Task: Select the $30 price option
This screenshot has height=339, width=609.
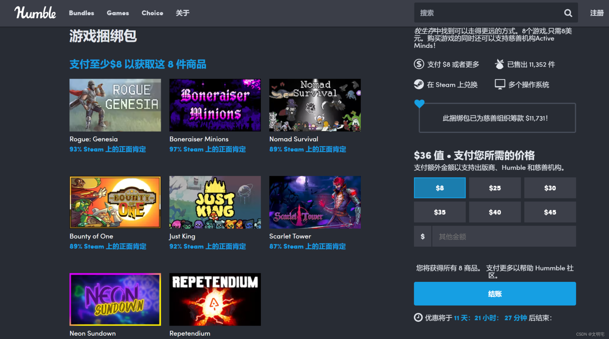Action: tap(550, 188)
